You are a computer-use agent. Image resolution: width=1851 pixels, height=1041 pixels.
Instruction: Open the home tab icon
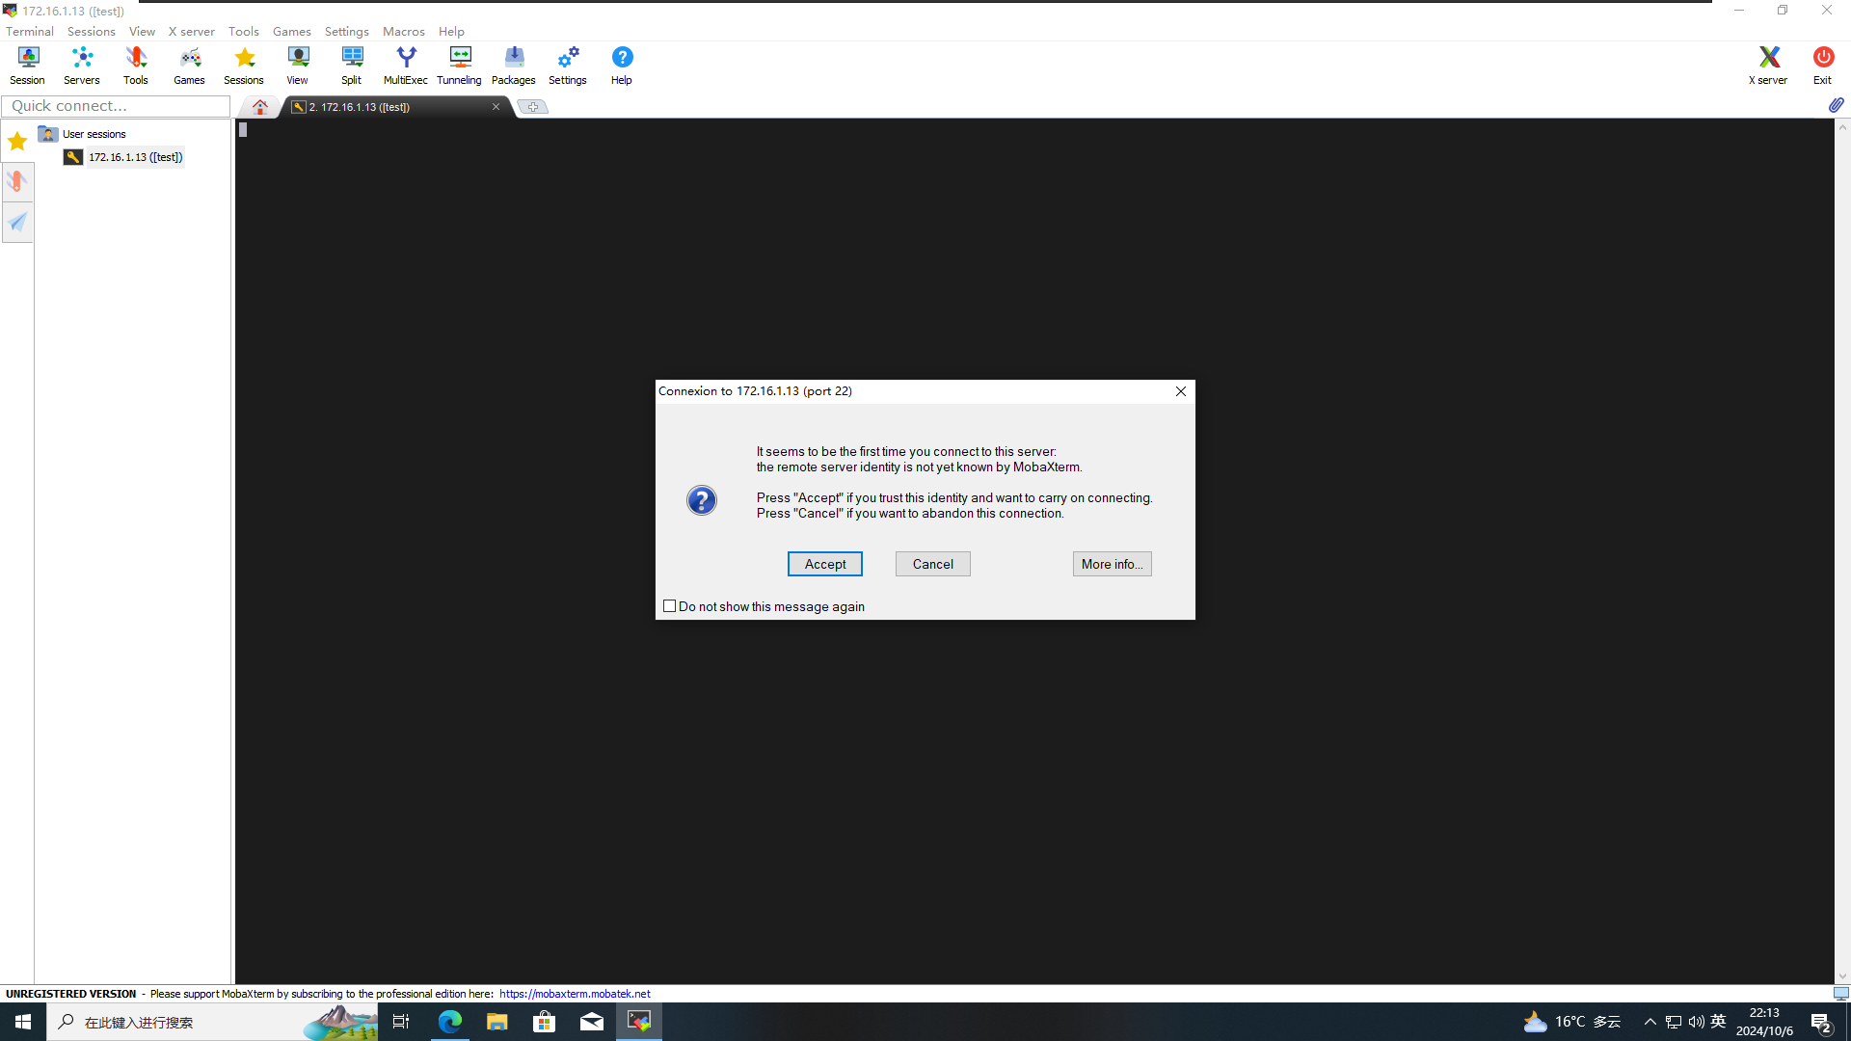coord(259,107)
